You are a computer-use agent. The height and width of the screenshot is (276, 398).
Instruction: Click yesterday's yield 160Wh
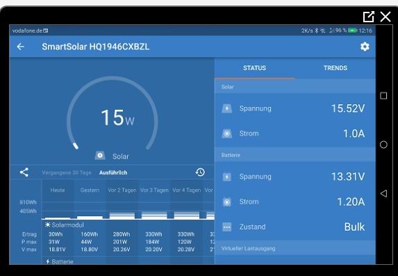point(90,234)
